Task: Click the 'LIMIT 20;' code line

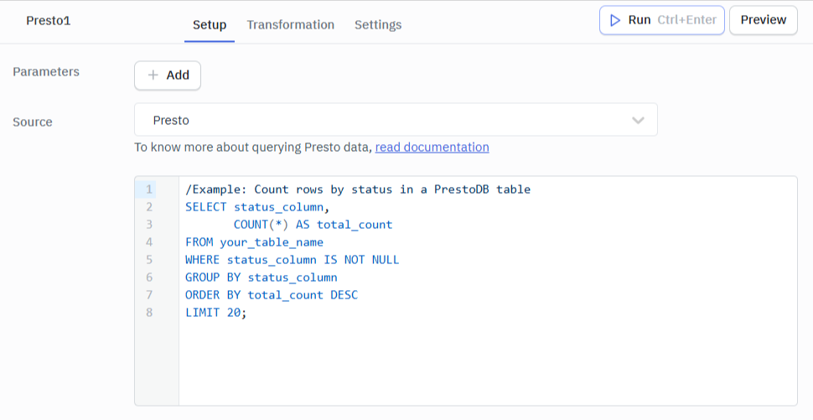Action: [216, 313]
